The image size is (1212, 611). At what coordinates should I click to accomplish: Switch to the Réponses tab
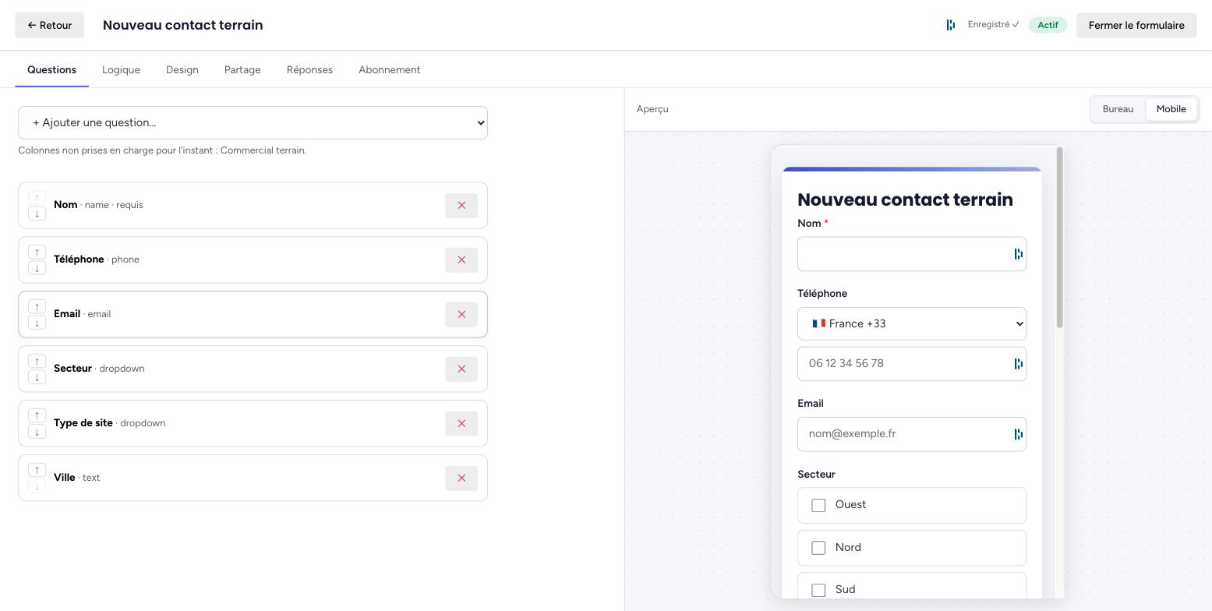(x=309, y=69)
